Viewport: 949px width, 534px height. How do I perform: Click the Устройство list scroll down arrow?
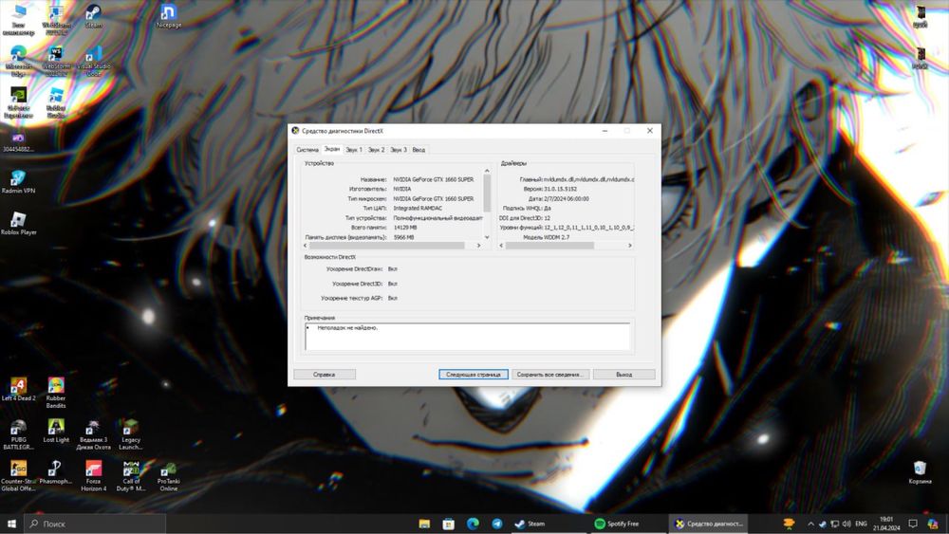tap(487, 237)
